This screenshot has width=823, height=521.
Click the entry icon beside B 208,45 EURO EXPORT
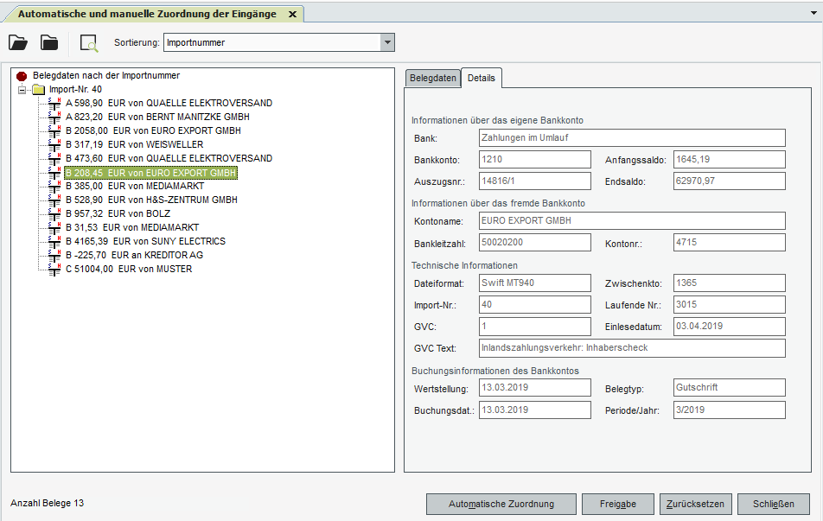[x=54, y=173]
